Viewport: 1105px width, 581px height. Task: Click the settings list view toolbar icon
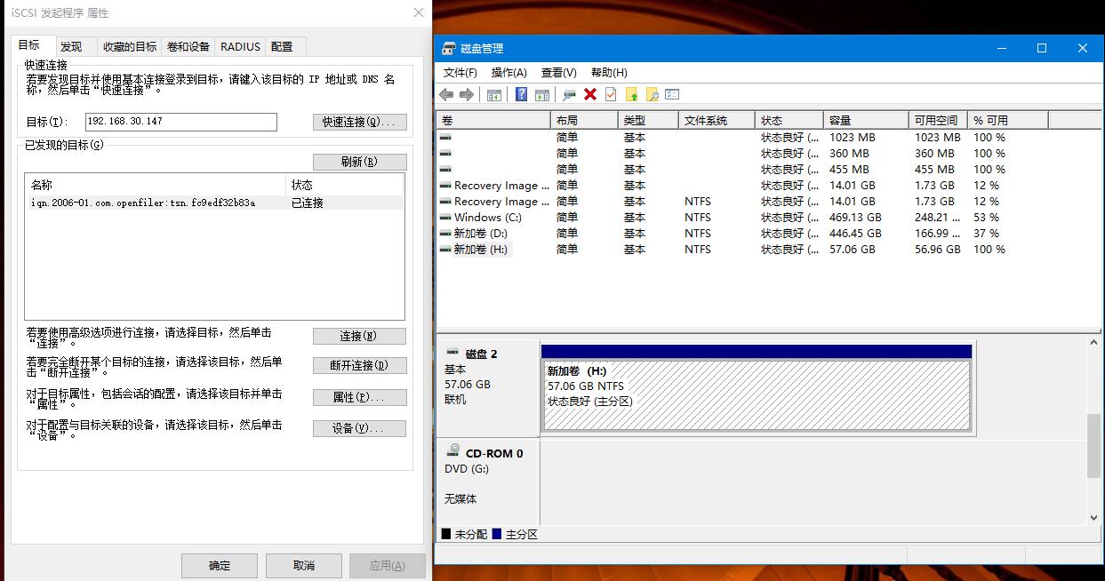click(x=672, y=94)
